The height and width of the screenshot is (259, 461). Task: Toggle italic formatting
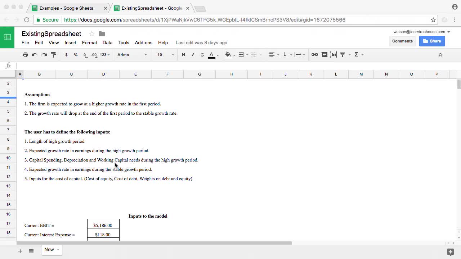click(x=193, y=54)
